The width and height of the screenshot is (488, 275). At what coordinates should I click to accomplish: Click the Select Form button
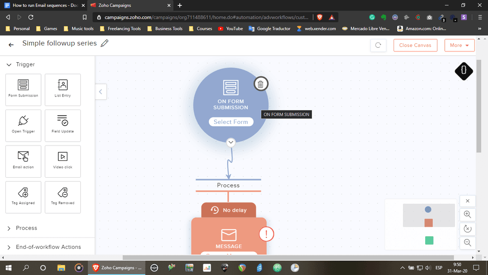tap(231, 122)
